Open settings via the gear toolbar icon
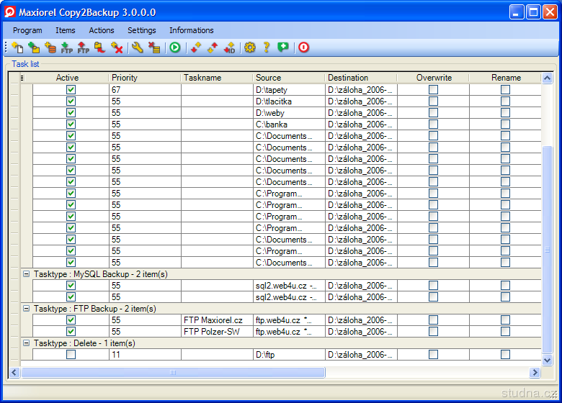The image size is (562, 403). (x=250, y=48)
